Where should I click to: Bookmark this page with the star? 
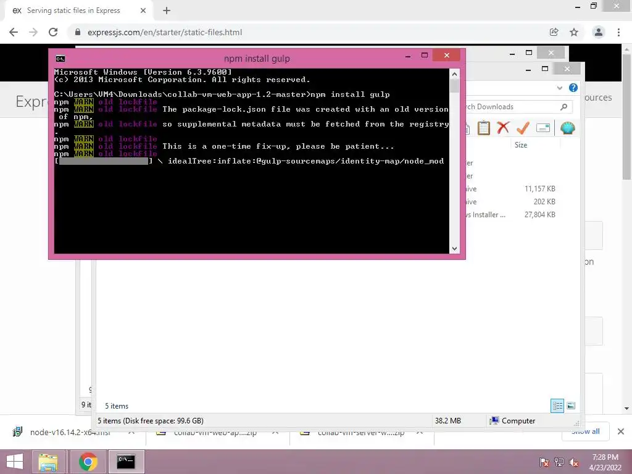574,32
